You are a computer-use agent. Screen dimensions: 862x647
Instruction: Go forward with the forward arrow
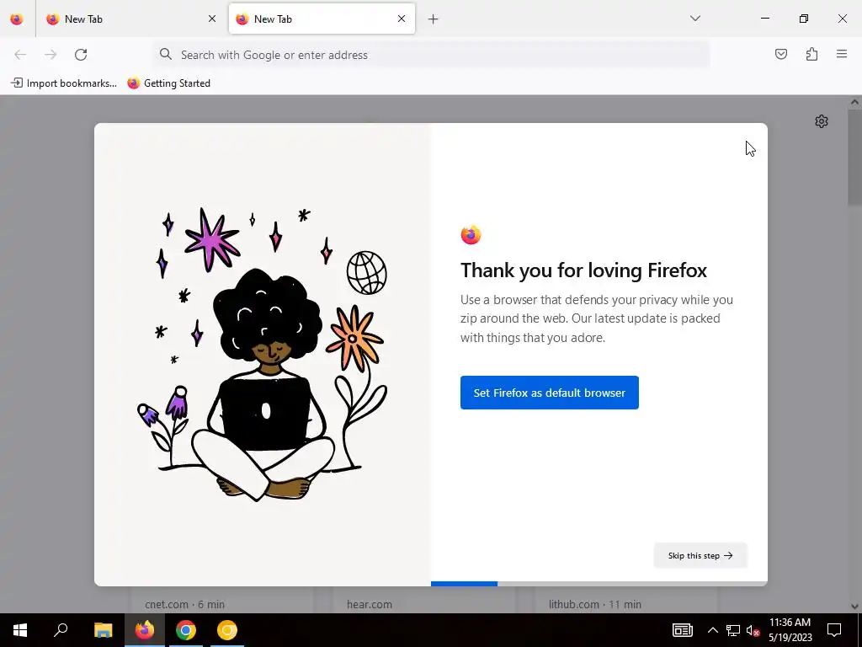point(51,55)
